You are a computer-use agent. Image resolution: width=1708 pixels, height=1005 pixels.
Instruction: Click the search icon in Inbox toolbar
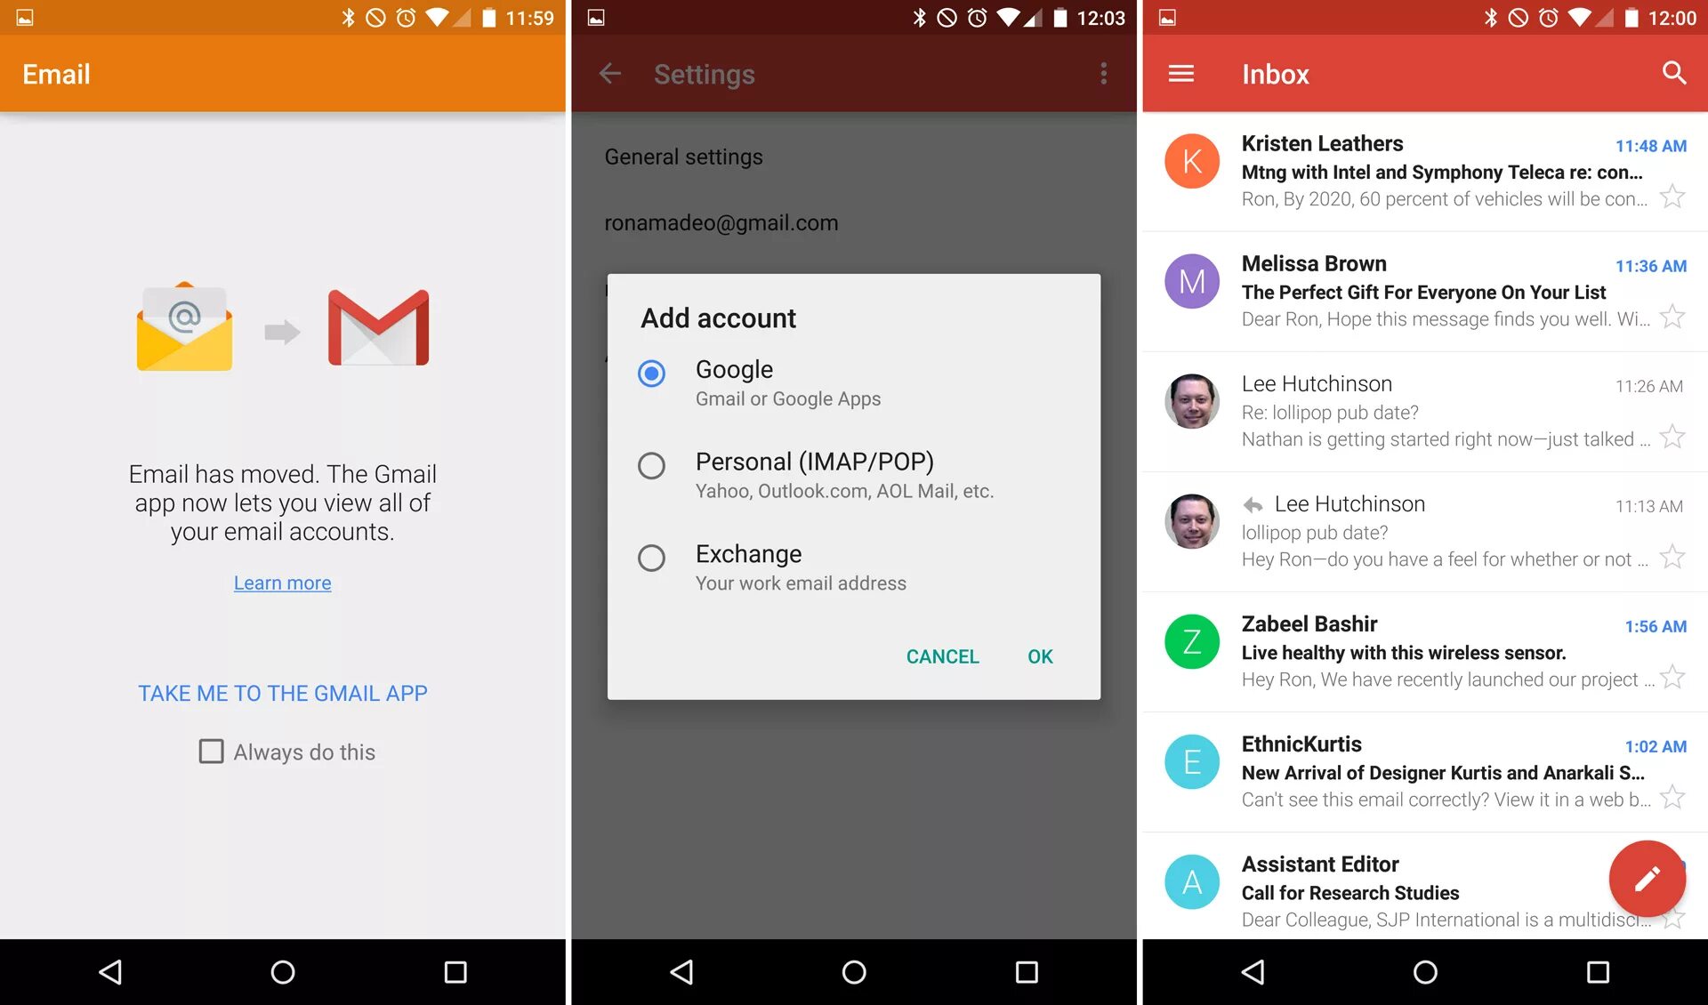coord(1674,74)
